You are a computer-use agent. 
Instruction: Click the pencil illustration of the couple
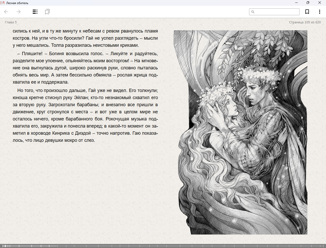pyautogui.click(x=240, y=132)
